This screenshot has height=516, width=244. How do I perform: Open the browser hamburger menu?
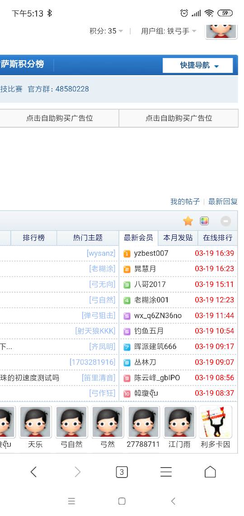[166, 472]
